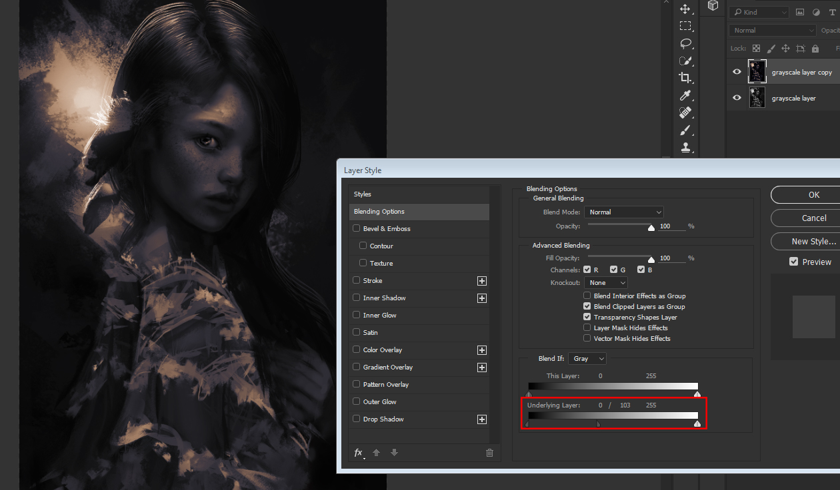The height and width of the screenshot is (490, 840).
Task: Open the Blend Mode dropdown in dialog
Action: coord(624,212)
